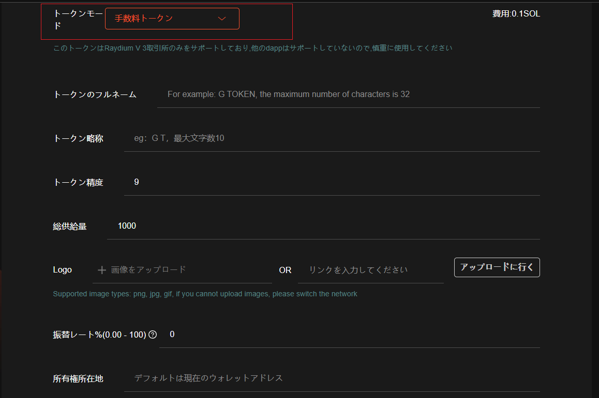This screenshot has height=398, width=599.
Task: Focus the 所有権所在地 wallet address field
Action: pos(332,378)
